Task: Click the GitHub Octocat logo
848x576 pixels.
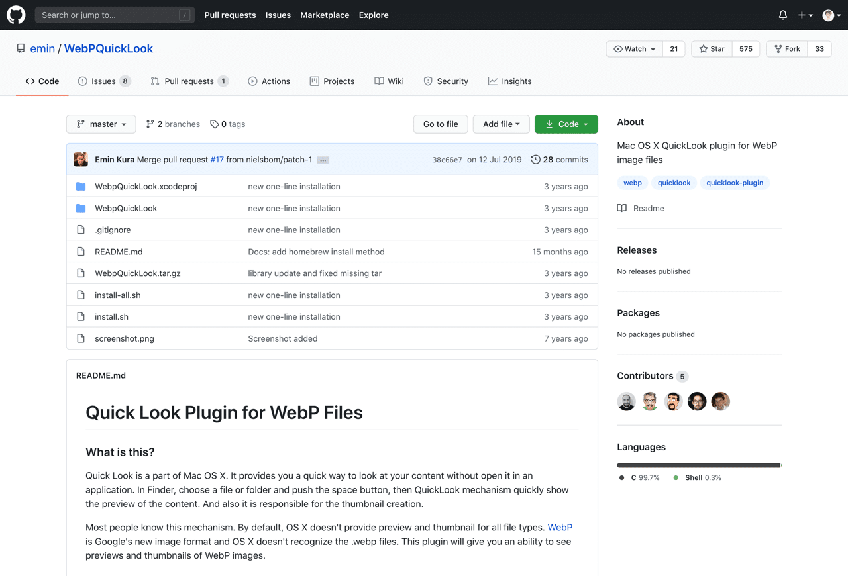Action: (16, 15)
